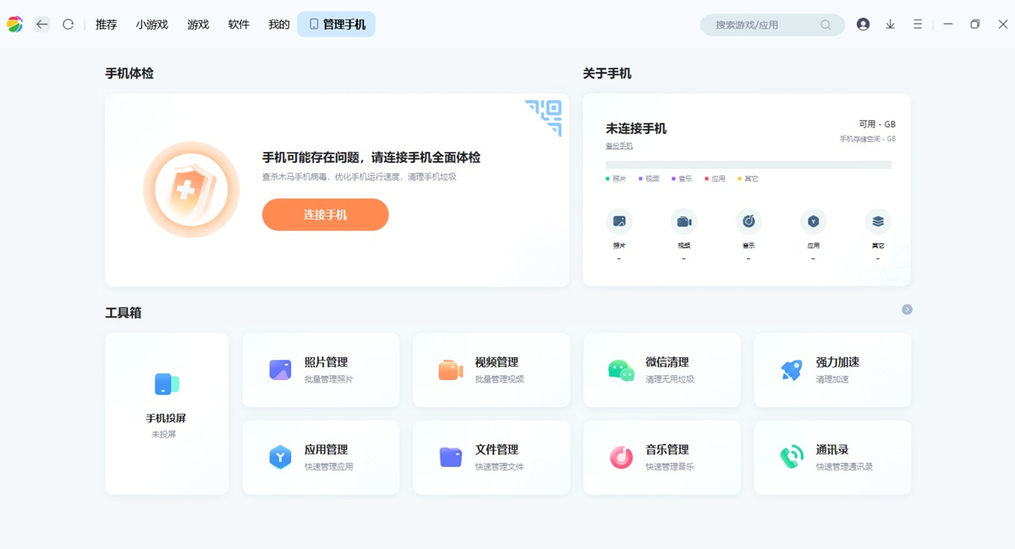Open the user account avatar menu
The image size is (1015, 549).
point(863,24)
